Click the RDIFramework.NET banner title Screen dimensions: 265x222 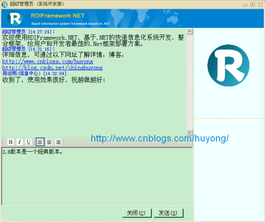click(57, 16)
